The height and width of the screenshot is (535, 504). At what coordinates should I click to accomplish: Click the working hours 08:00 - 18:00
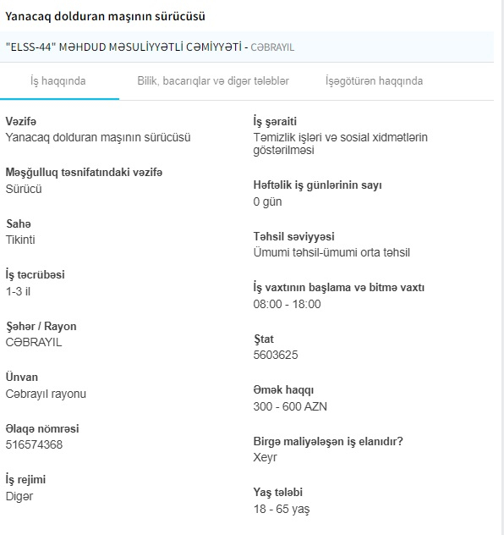click(x=287, y=304)
